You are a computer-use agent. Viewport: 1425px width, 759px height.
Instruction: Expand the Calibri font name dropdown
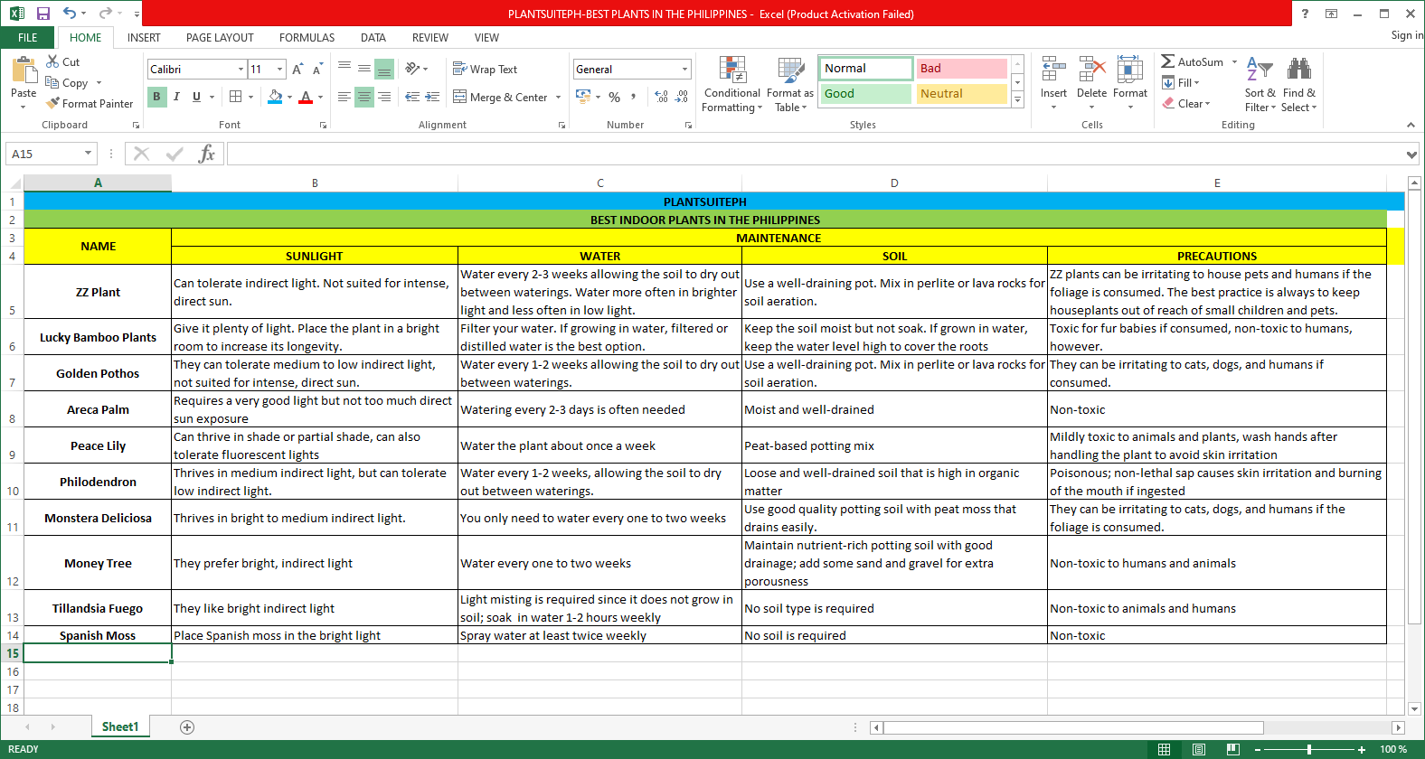241,70
